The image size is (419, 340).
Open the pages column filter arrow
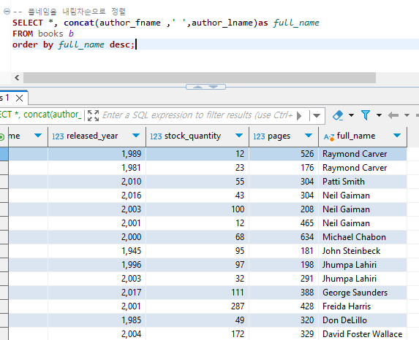coord(309,136)
